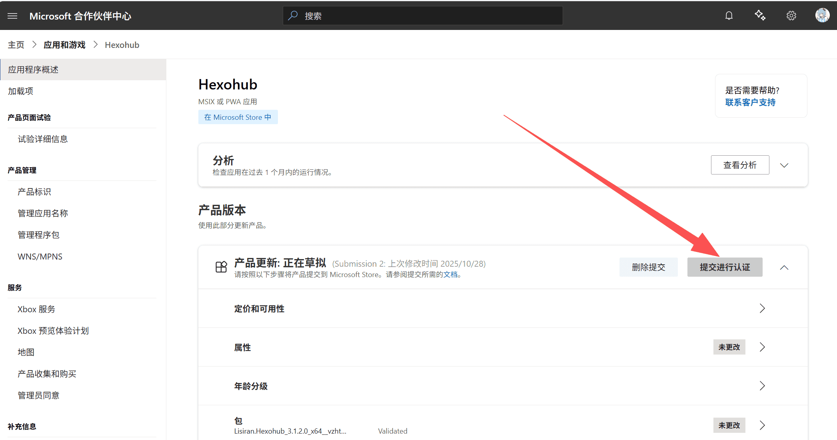Select 加载项 in the sidebar

tap(21, 91)
